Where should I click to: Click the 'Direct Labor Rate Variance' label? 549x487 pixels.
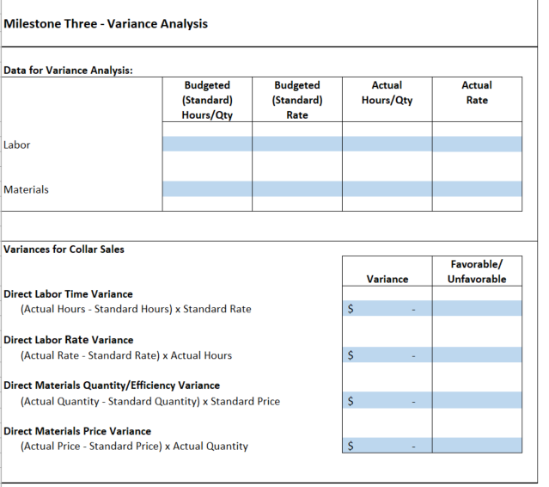[69, 340]
